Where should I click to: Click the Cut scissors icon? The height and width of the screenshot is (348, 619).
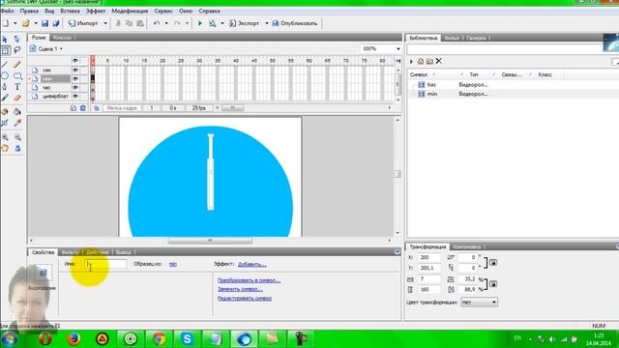[118, 23]
